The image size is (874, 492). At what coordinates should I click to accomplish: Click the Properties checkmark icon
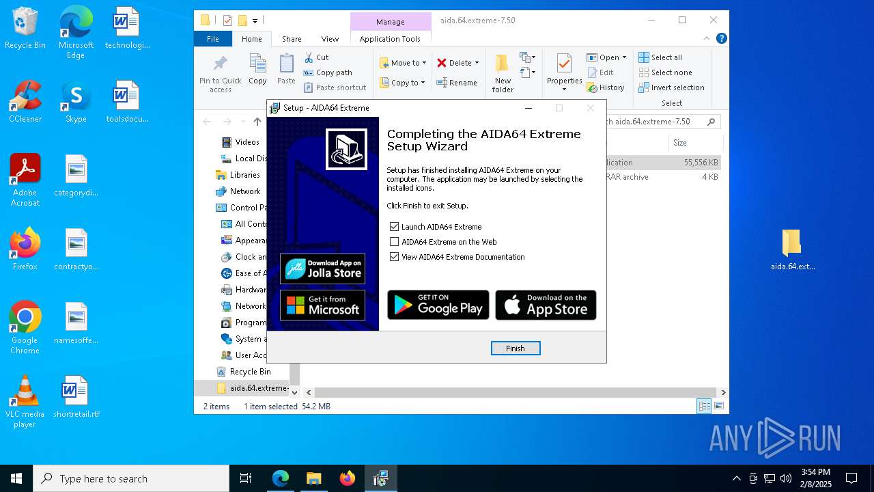(564, 64)
